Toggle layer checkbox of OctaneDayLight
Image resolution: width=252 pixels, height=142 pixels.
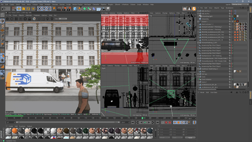click(x=230, y=16)
